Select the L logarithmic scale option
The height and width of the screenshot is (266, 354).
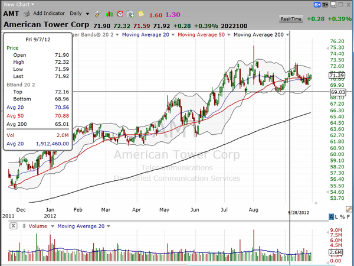pyautogui.click(x=336, y=217)
